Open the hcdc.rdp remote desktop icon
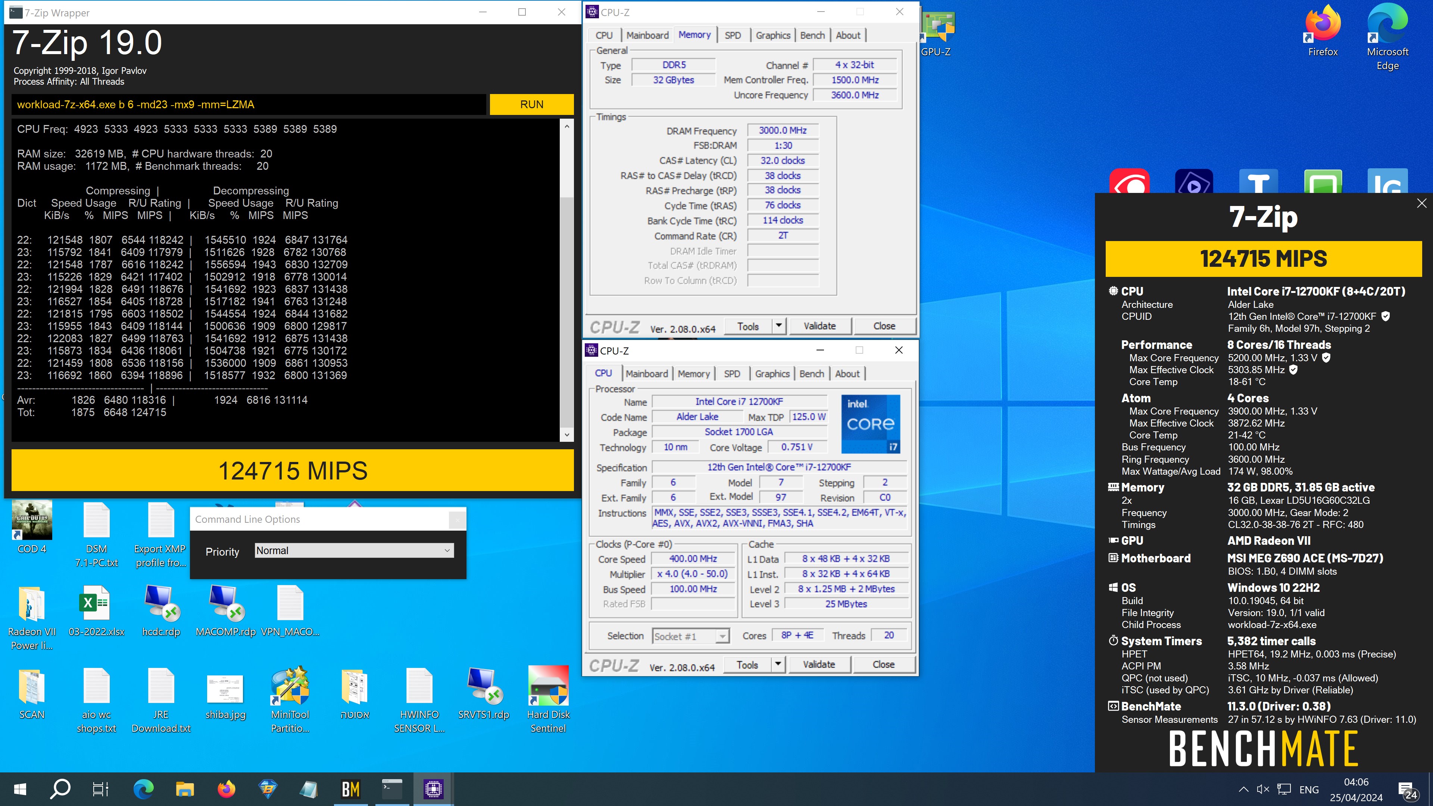1433x806 pixels. pos(161,611)
